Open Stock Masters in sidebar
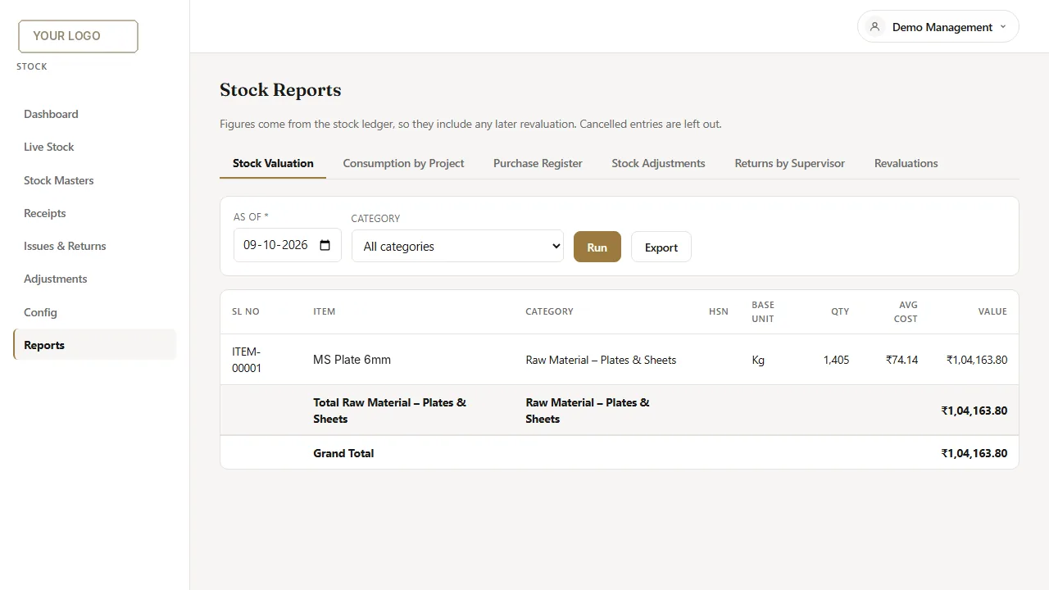The height and width of the screenshot is (590, 1049). point(95,180)
